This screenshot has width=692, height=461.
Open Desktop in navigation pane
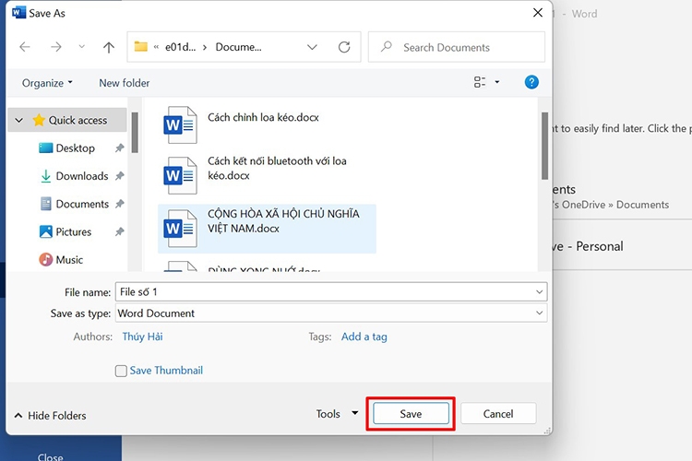click(75, 148)
